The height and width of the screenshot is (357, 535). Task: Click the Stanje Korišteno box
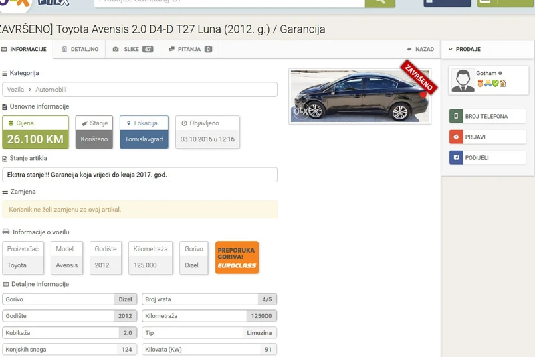pos(94,132)
